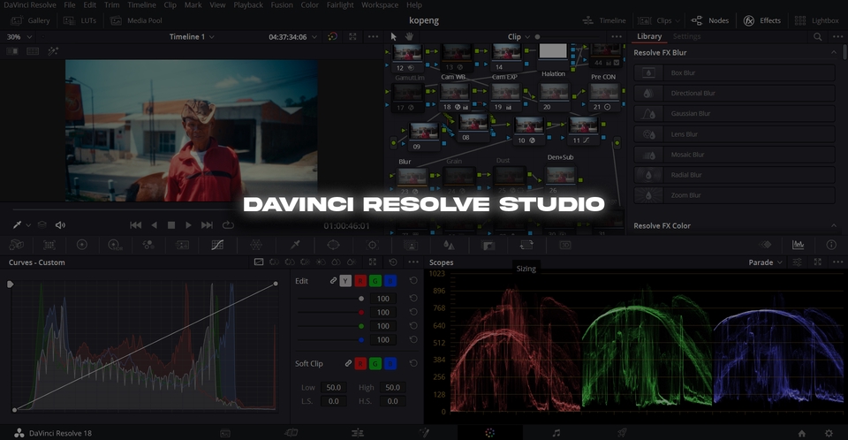The image size is (848, 440).
Task: Open the Gallery panel
Action: (x=30, y=20)
